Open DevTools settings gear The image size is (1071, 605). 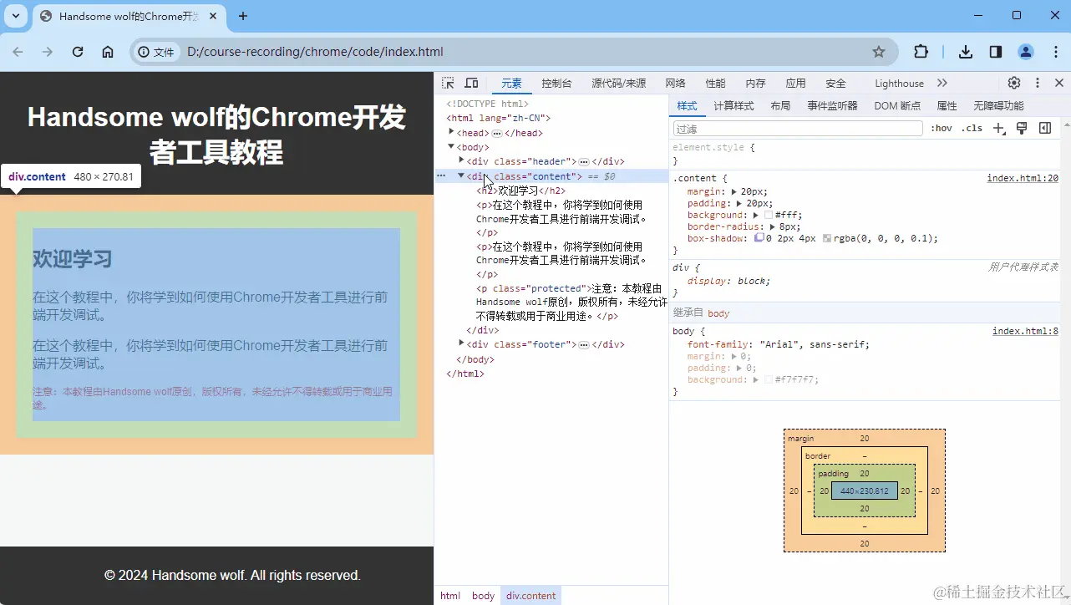(x=1013, y=83)
